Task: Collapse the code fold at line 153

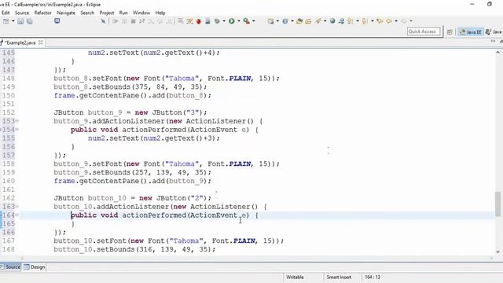Action: pos(17,121)
